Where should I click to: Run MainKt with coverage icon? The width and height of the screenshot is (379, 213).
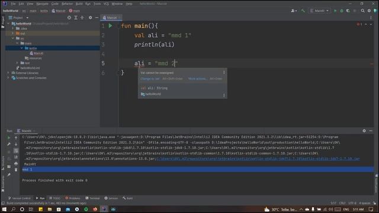(348, 11)
